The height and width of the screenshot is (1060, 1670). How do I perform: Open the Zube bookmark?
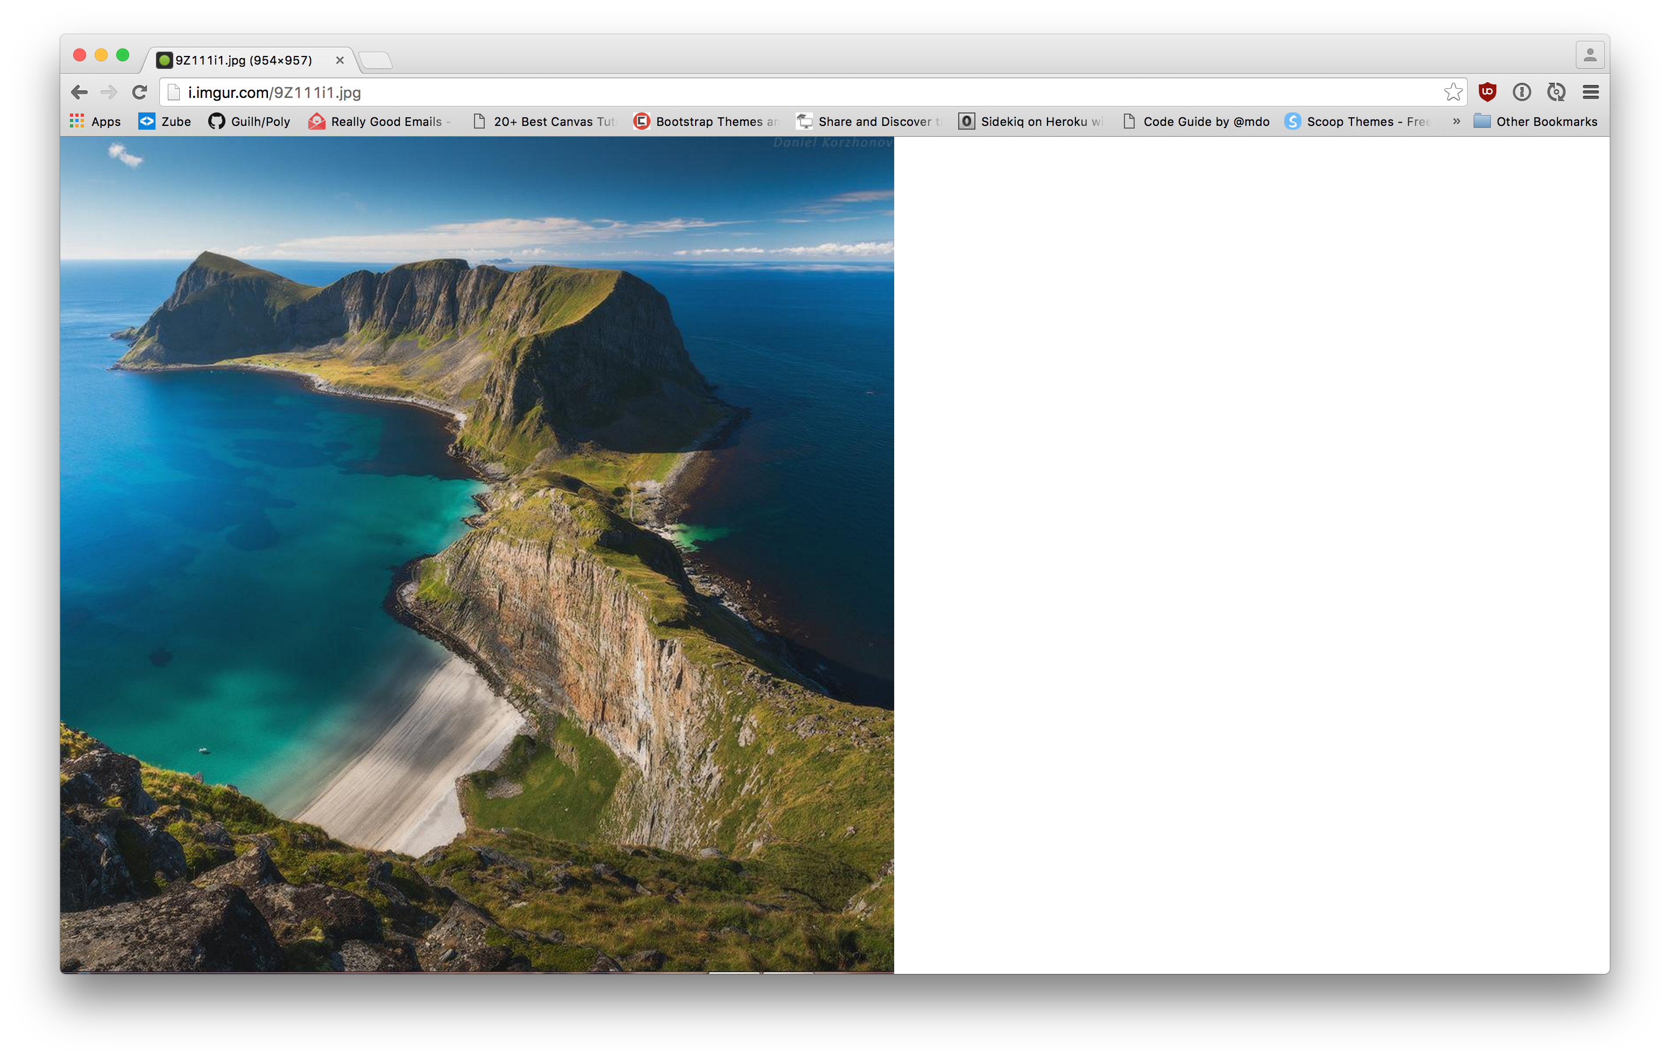point(165,122)
